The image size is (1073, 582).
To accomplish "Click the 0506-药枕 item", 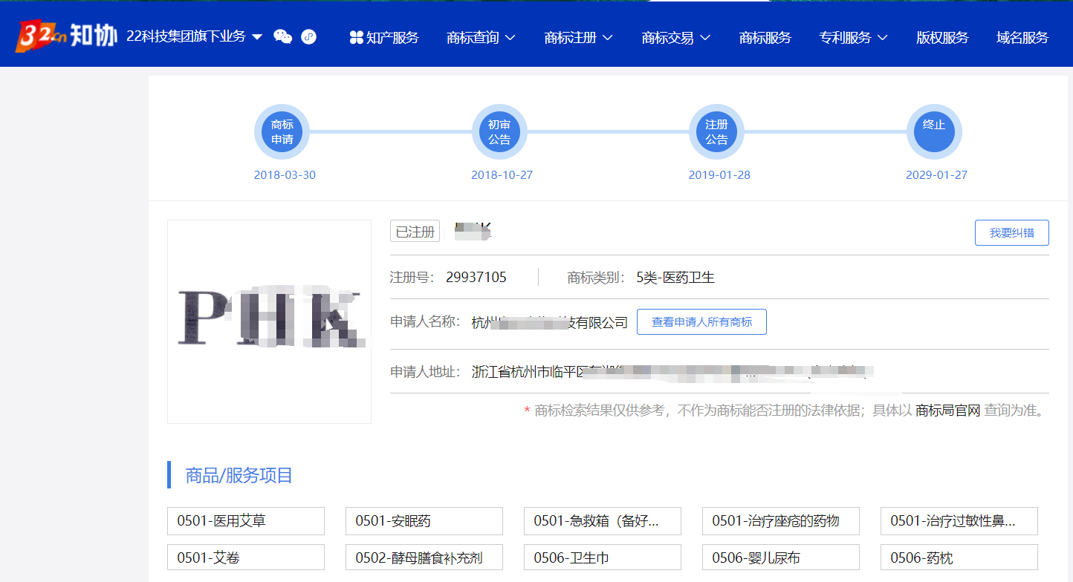I will click(959, 558).
